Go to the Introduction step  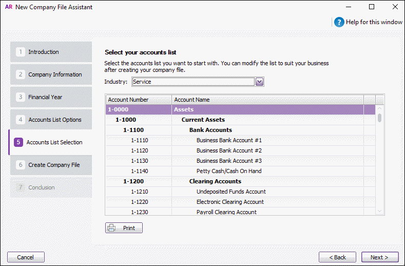(x=50, y=52)
